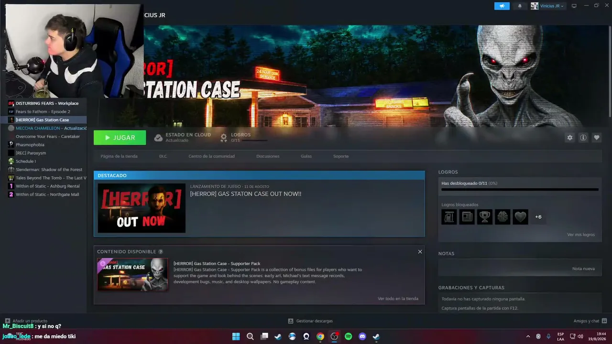The image size is (612, 344).
Task: Click the green JUGAR play button
Action: [x=120, y=138]
